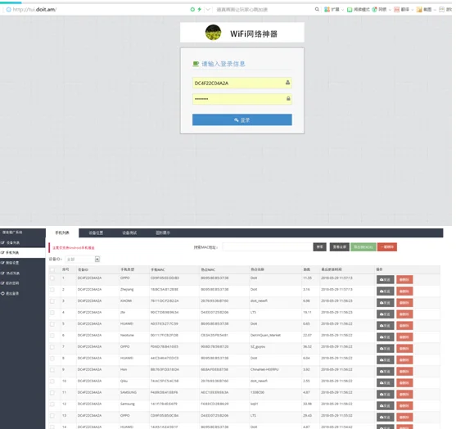This screenshot has width=456, height=429.
Task: Click the green lightning speed-mode icon
Action: click(200, 9)
